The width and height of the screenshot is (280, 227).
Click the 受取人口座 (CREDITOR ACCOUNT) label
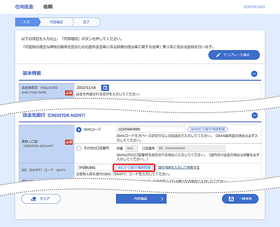click(x=37, y=144)
